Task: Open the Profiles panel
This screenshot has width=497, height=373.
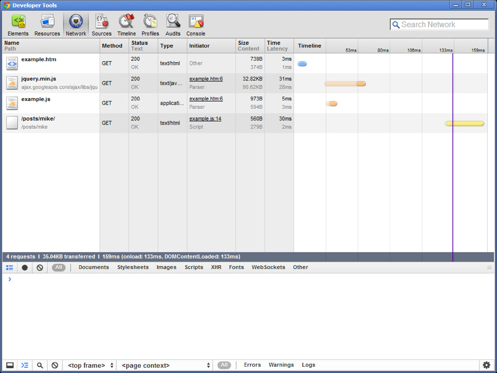Action: pyautogui.click(x=150, y=25)
